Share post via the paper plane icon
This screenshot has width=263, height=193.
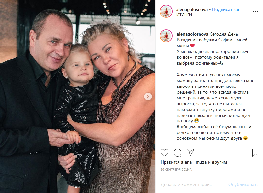click(x=190, y=152)
